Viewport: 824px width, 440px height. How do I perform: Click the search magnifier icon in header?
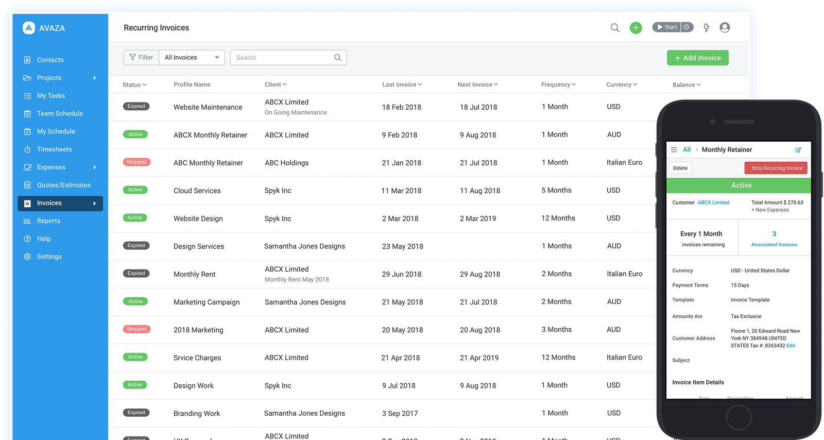point(615,28)
